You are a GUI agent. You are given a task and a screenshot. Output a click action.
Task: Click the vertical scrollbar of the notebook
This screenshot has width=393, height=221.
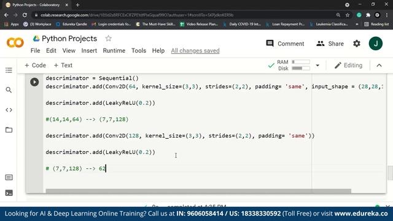[390, 173]
